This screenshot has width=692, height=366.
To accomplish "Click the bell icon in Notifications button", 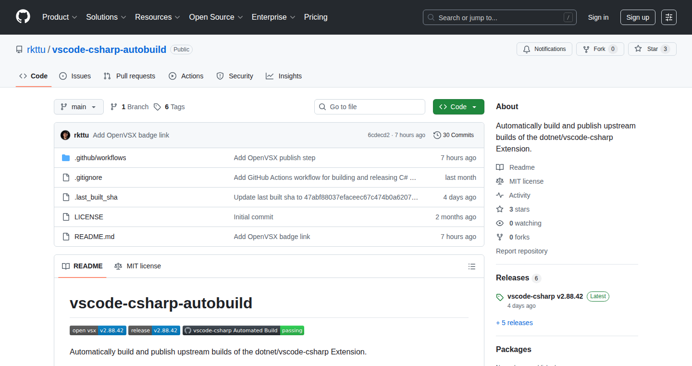I will 527,49.
